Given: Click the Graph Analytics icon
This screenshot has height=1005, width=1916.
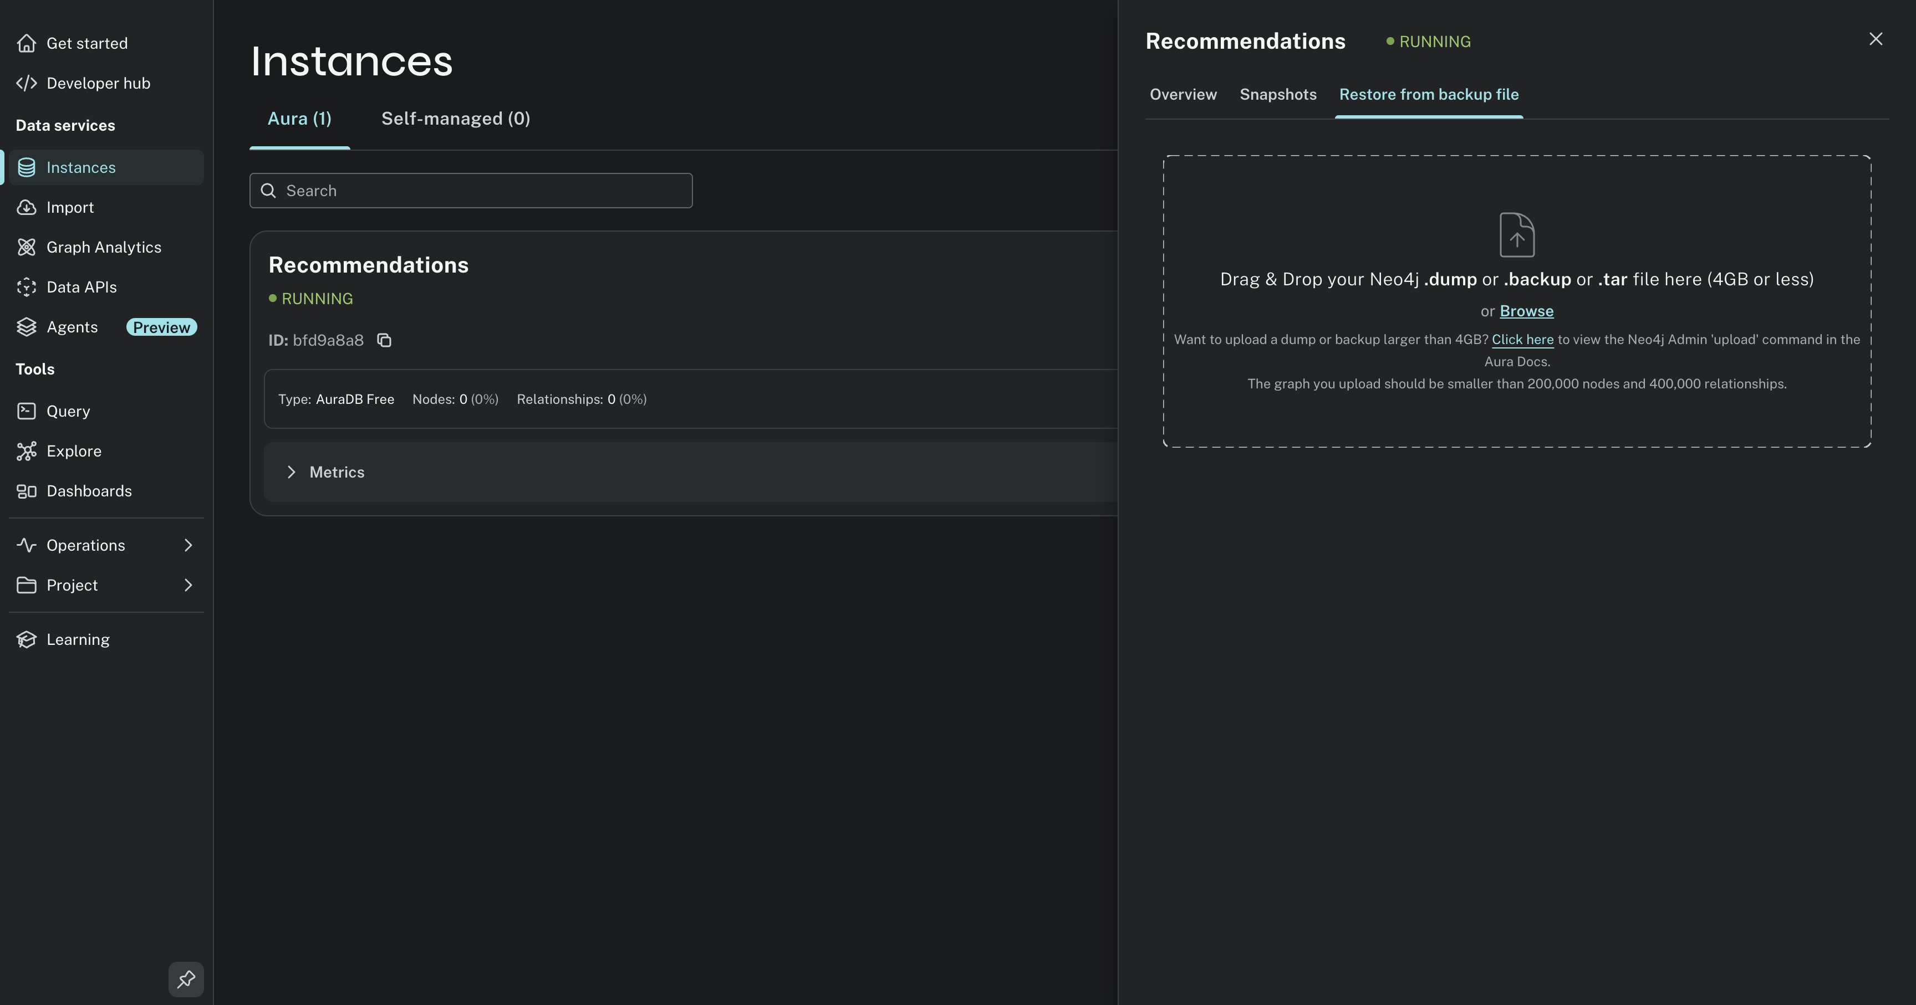Looking at the screenshot, I should 27,247.
